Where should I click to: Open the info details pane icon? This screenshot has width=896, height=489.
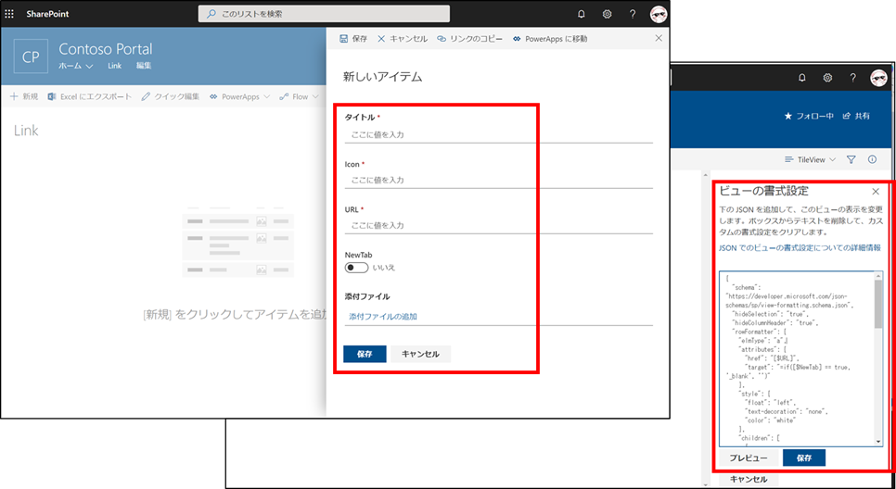coord(872,160)
